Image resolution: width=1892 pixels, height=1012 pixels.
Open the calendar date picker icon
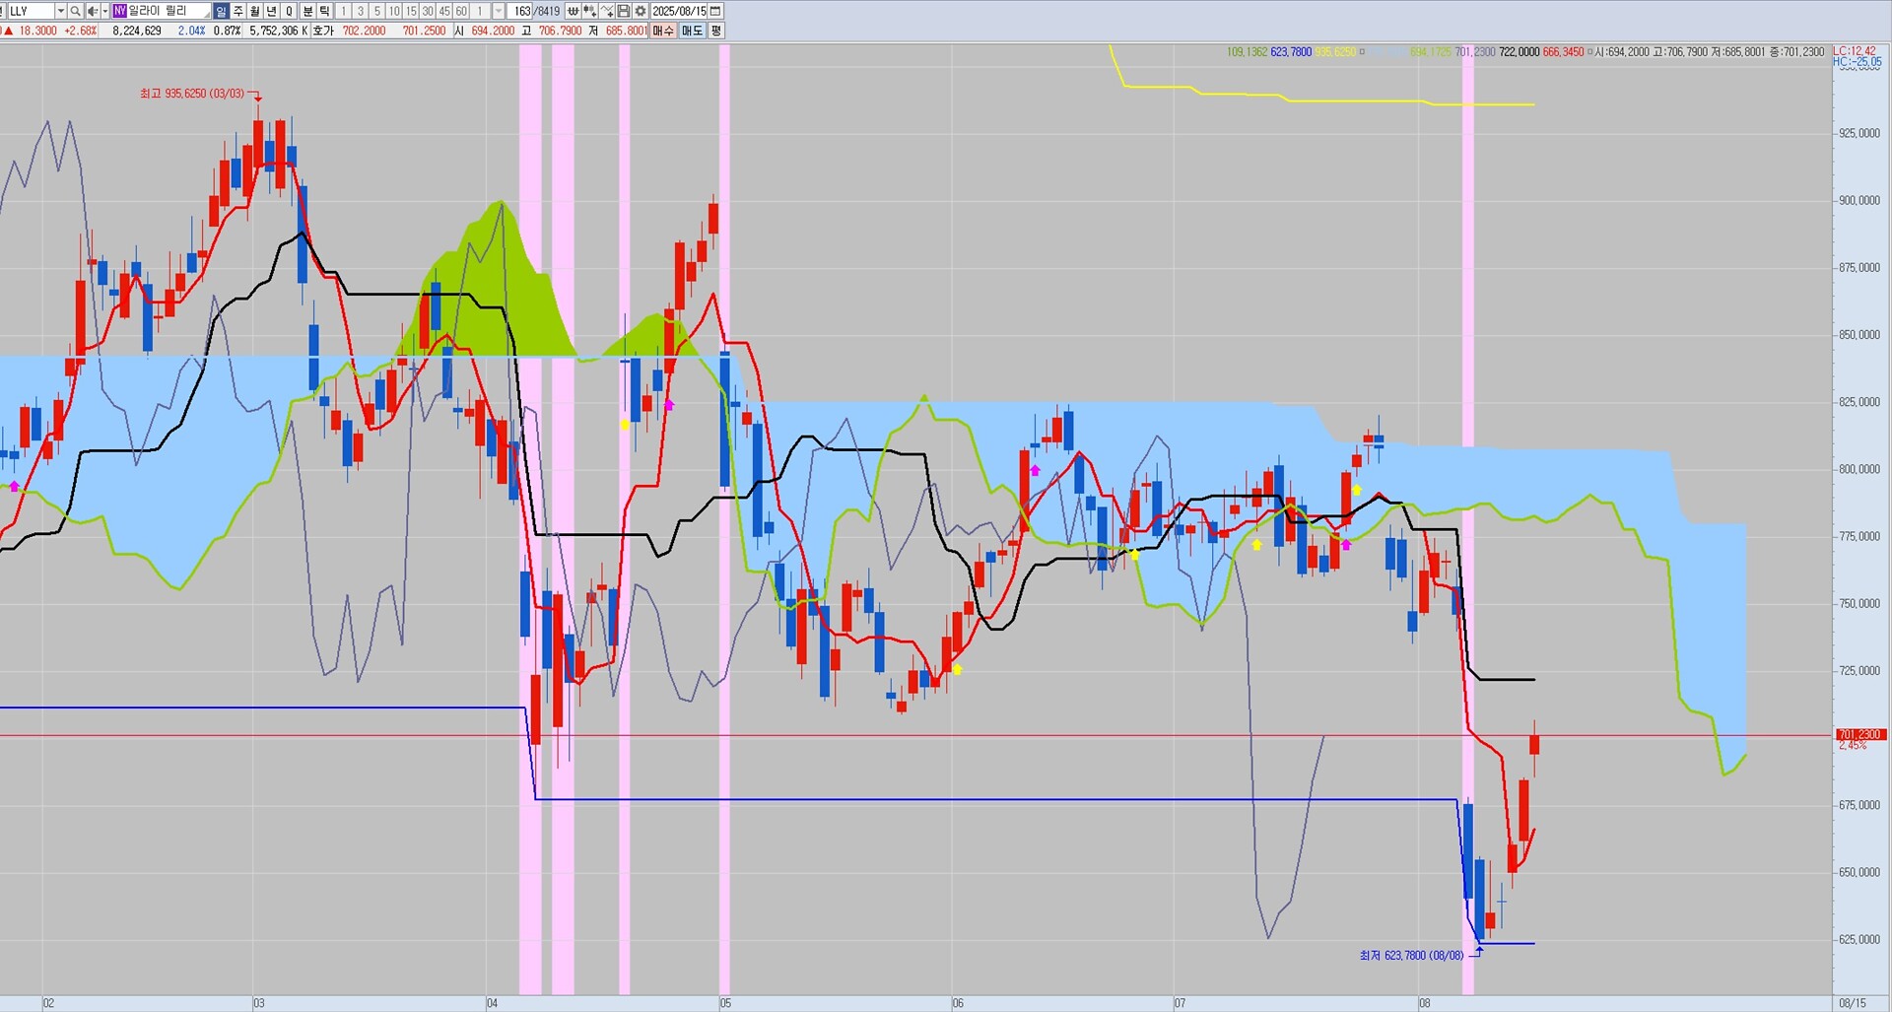tap(715, 11)
